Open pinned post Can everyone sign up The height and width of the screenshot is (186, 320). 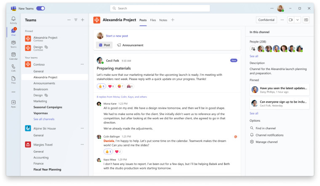(280, 104)
